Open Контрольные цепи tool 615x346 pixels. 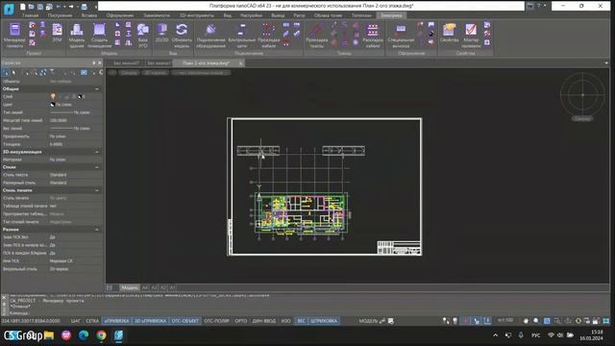[x=242, y=36]
